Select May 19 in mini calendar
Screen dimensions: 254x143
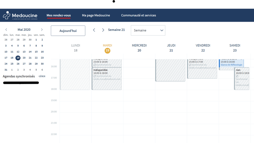(18, 58)
